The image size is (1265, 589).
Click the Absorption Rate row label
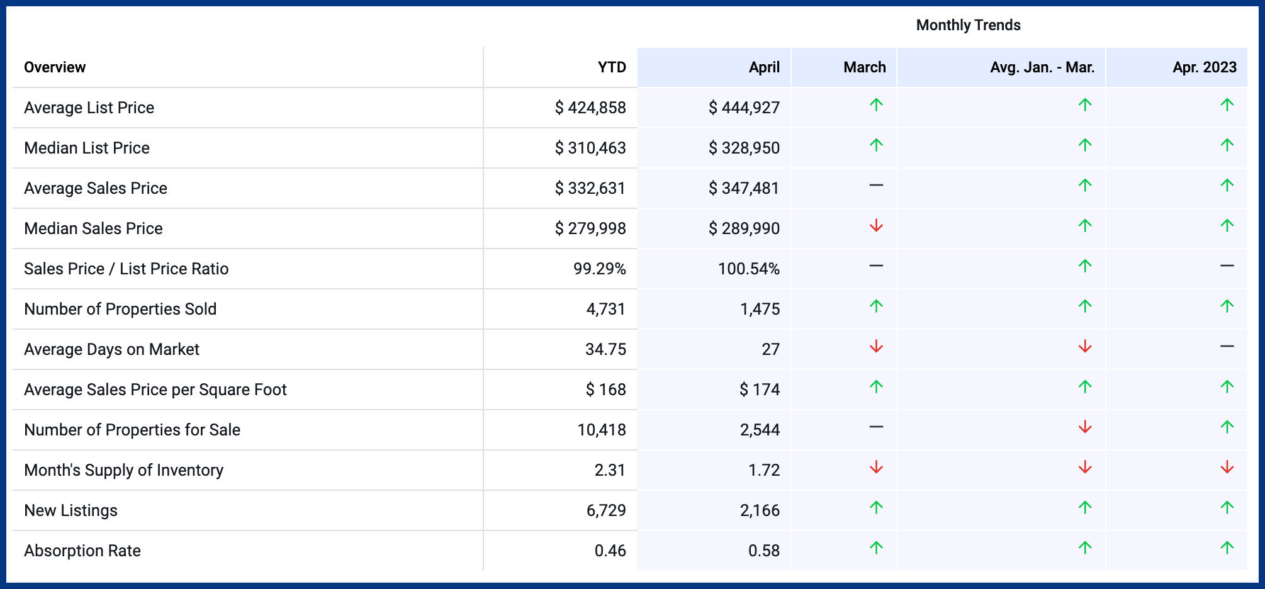82,551
